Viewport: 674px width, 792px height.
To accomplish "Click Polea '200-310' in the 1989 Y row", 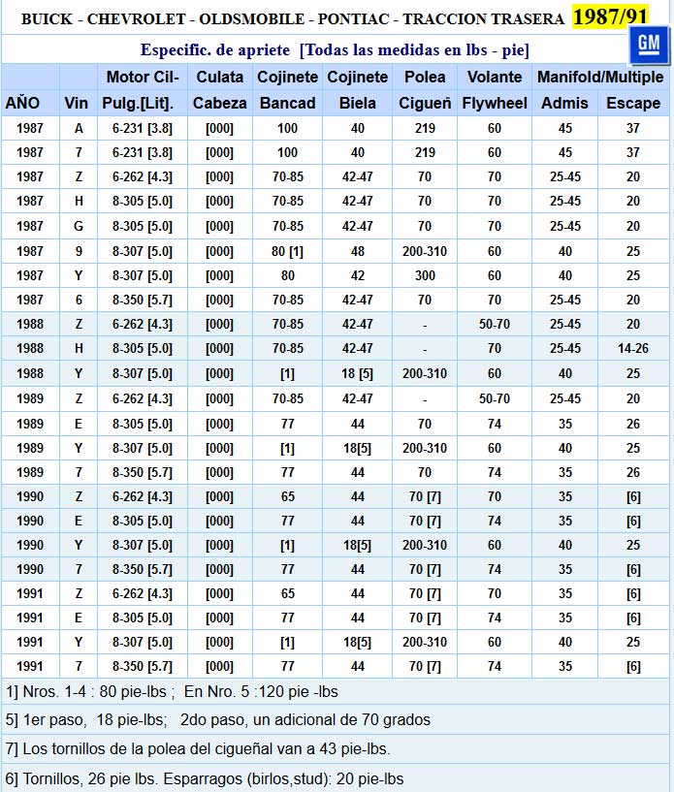I will [x=425, y=448].
